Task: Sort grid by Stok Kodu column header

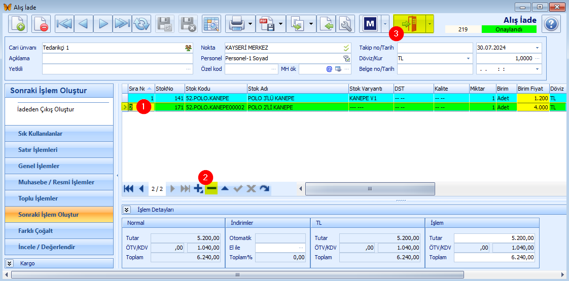Action: tap(216, 89)
